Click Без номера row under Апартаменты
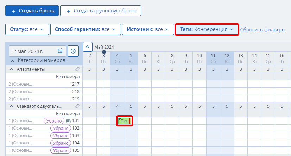Image resolution: width=291 pixels, height=156 pixels. pos(44,77)
